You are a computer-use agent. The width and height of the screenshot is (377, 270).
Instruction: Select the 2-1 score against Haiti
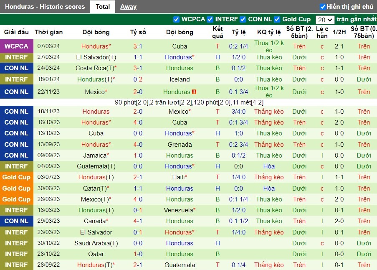(x=138, y=177)
